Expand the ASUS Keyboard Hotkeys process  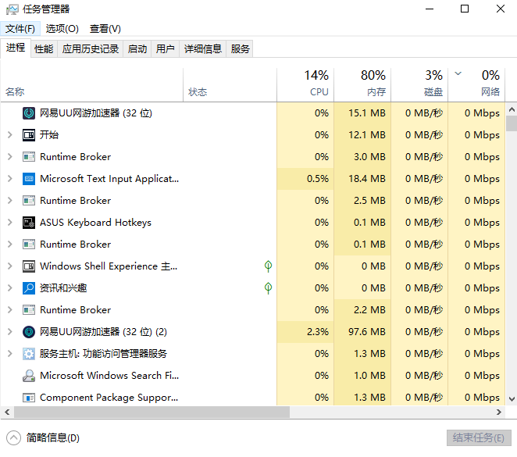(x=10, y=223)
